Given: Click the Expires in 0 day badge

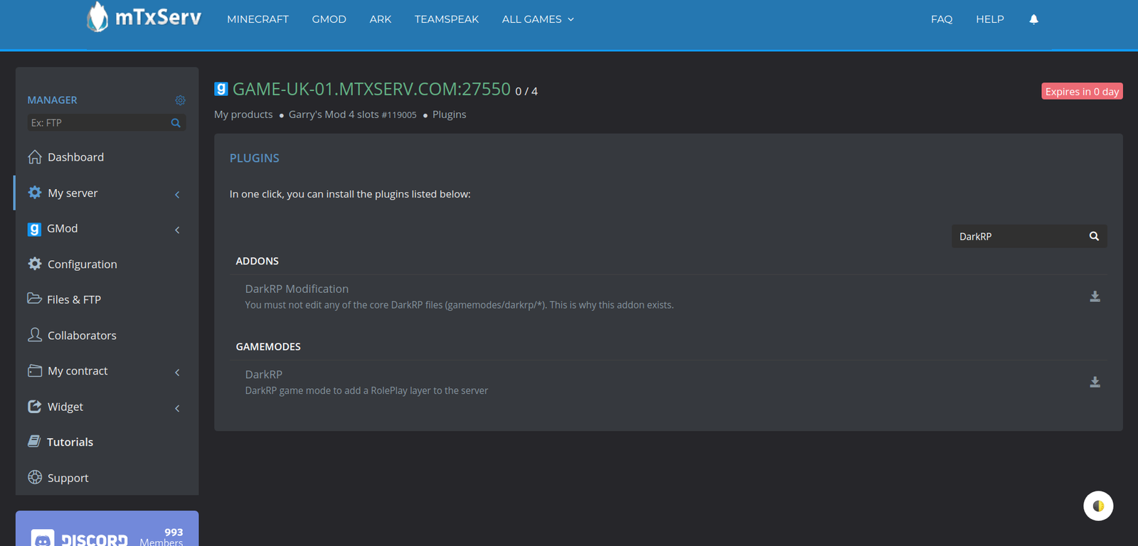Looking at the screenshot, I should click(x=1082, y=91).
